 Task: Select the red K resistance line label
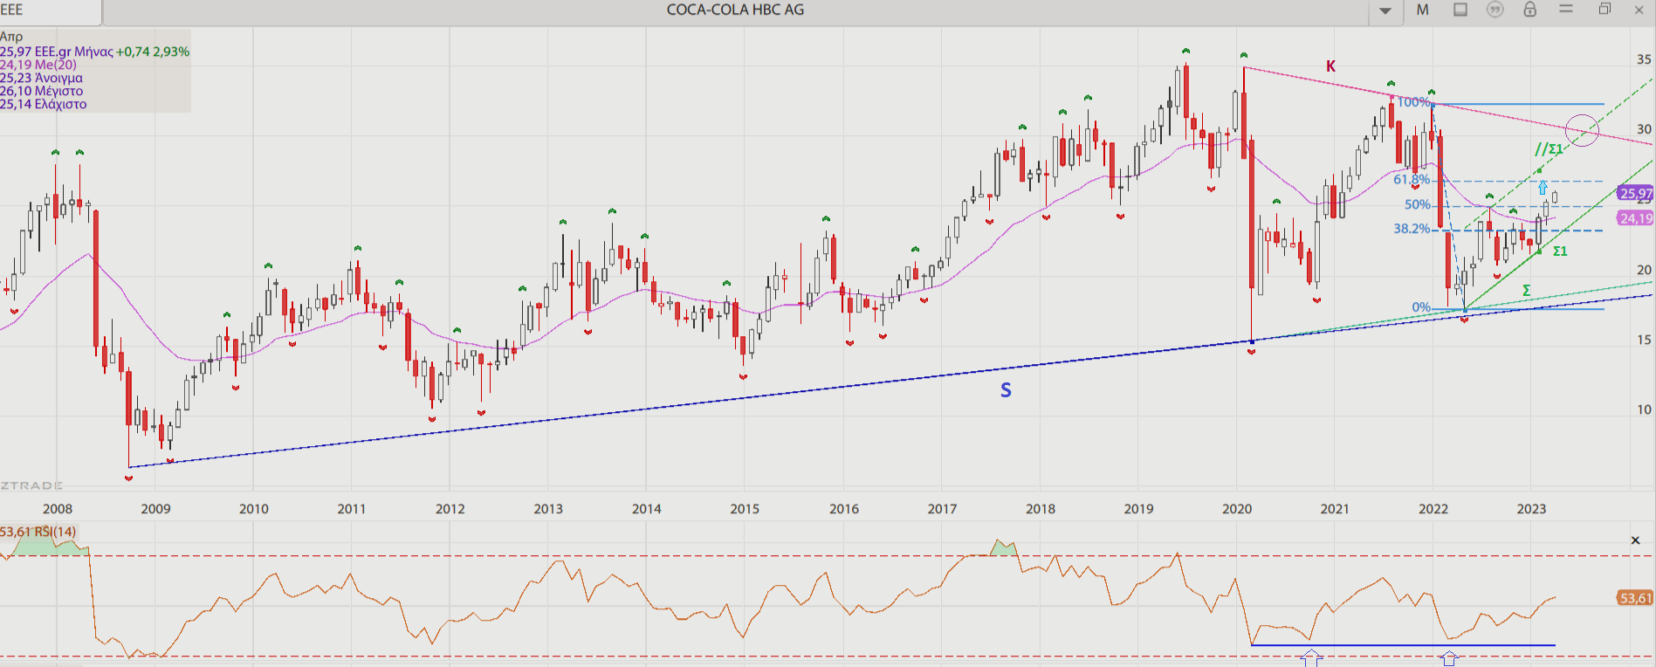coord(1331,66)
